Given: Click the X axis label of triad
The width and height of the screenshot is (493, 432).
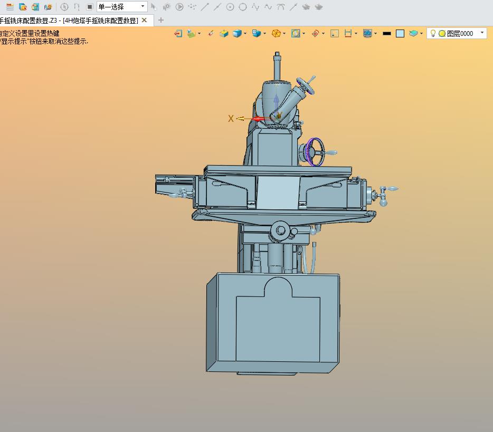Looking at the screenshot, I should 231,118.
